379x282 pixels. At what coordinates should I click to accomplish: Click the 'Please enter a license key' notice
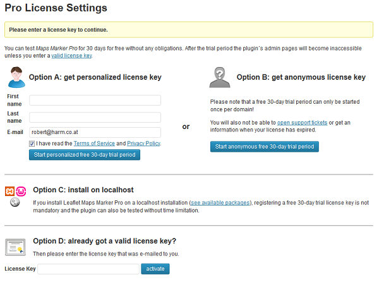[x=189, y=30]
